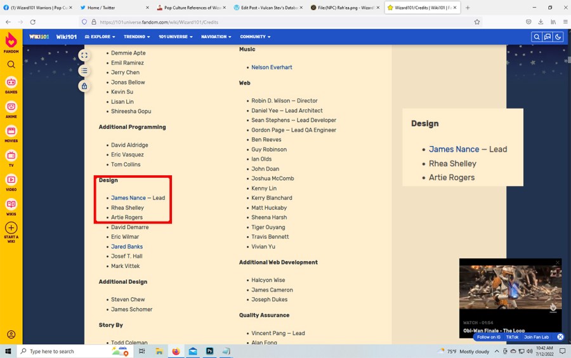
Task: Open the wiki discussions chat icon
Action: coord(547,37)
